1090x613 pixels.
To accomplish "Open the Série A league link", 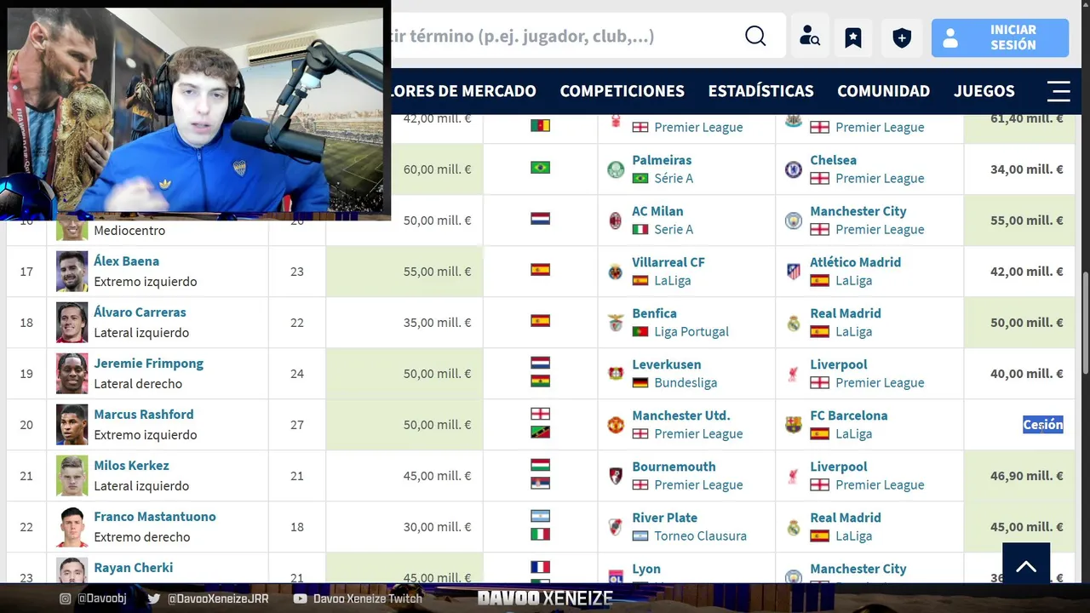I will [x=674, y=179].
